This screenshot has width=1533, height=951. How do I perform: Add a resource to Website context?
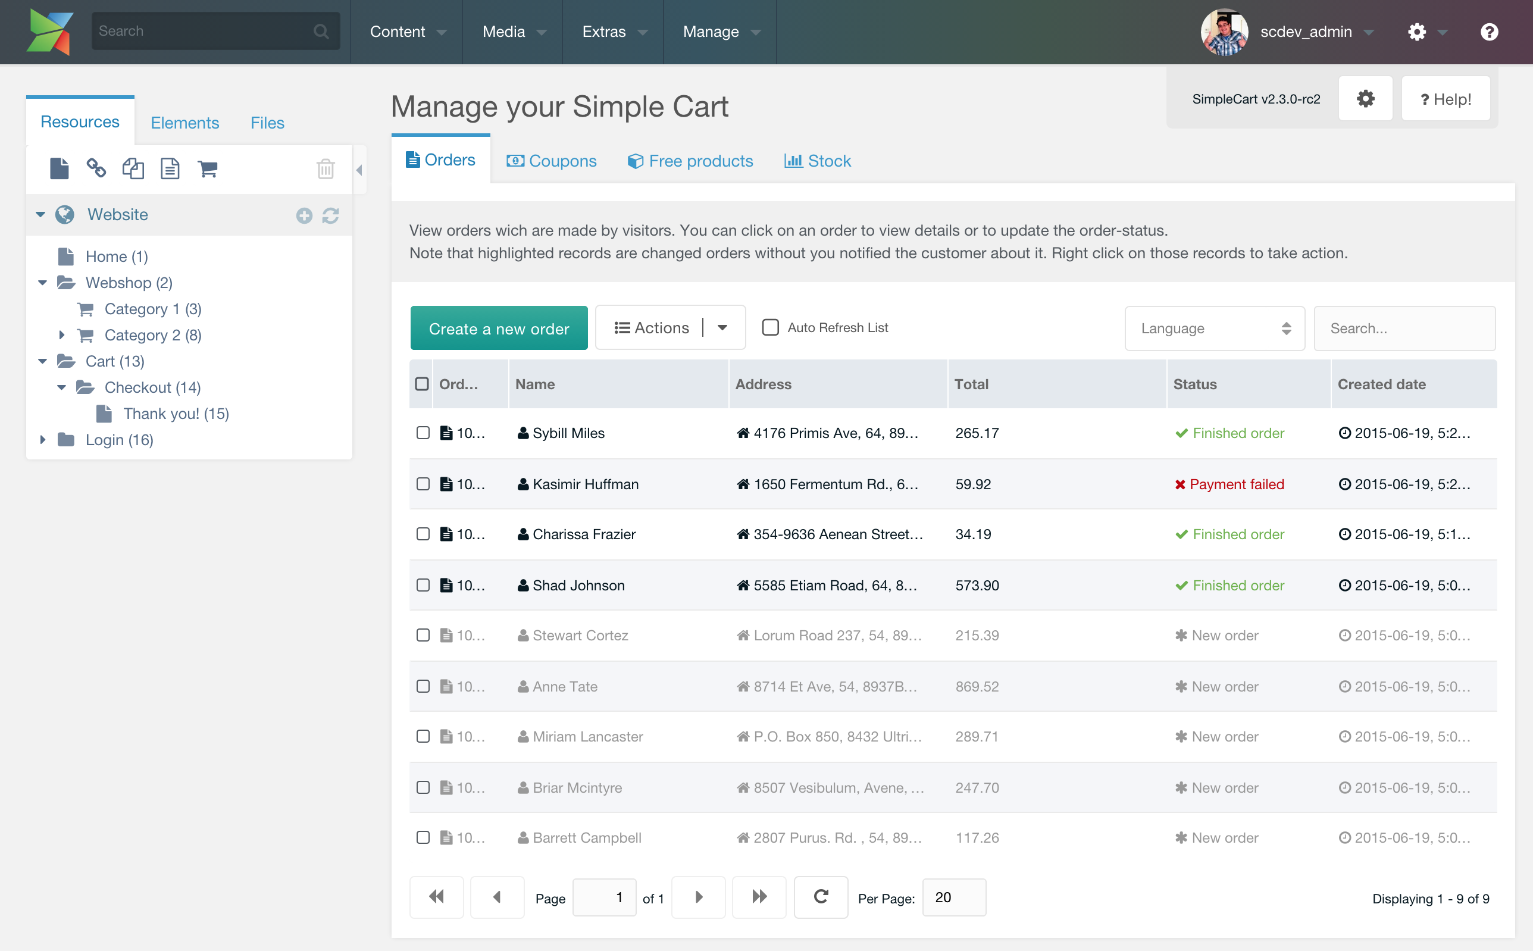[304, 216]
